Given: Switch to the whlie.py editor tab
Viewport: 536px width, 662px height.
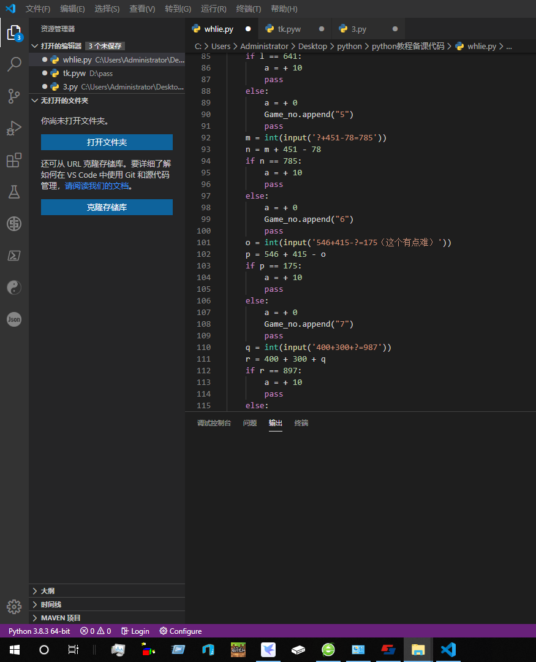Looking at the screenshot, I should (221, 29).
